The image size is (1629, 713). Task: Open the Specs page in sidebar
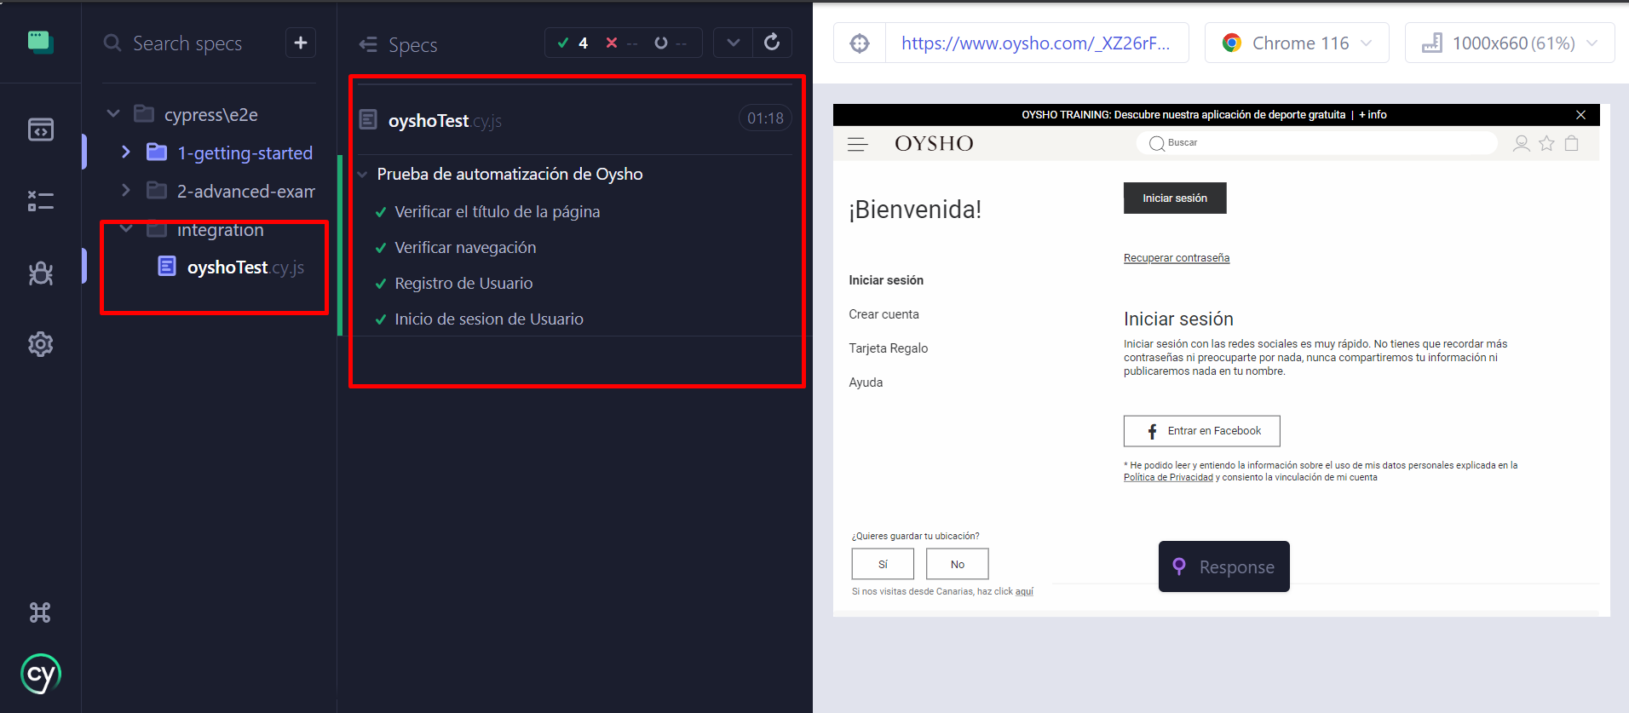click(x=40, y=129)
